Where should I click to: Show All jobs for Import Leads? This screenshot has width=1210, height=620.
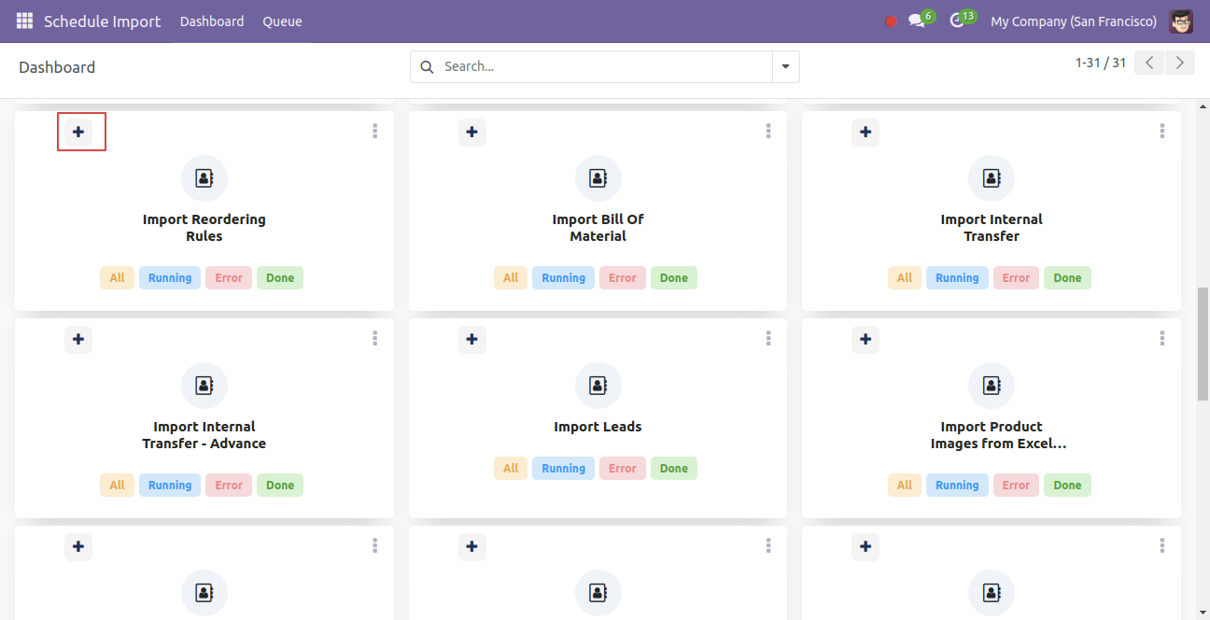point(511,468)
